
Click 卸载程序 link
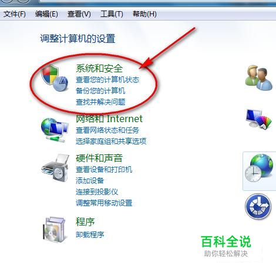[x=90, y=234]
